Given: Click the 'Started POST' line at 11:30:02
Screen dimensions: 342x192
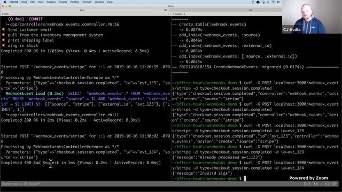Looking at the screenshot, I should pos(85,139).
